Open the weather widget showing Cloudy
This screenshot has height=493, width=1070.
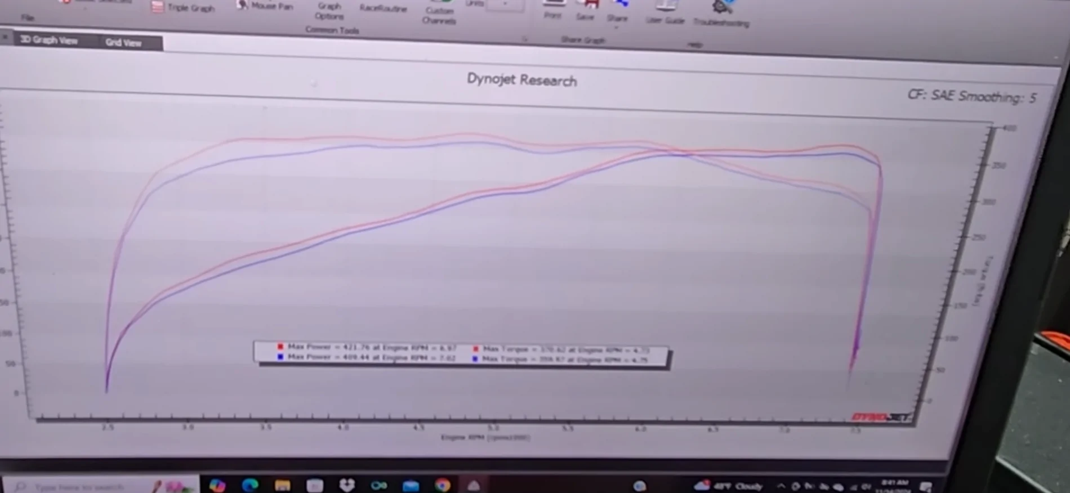(728, 486)
